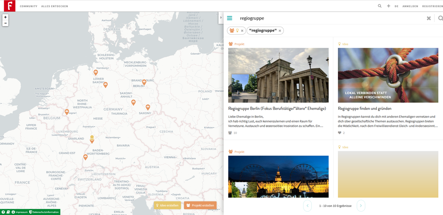Click the Idee erstellen button

point(167,205)
